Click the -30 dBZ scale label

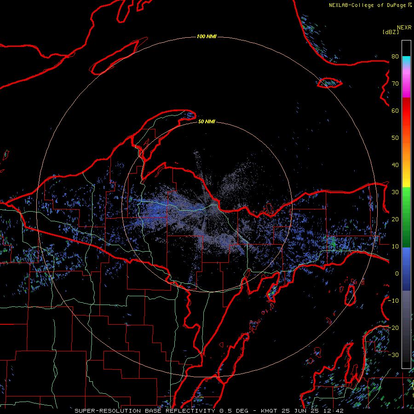coord(394,355)
